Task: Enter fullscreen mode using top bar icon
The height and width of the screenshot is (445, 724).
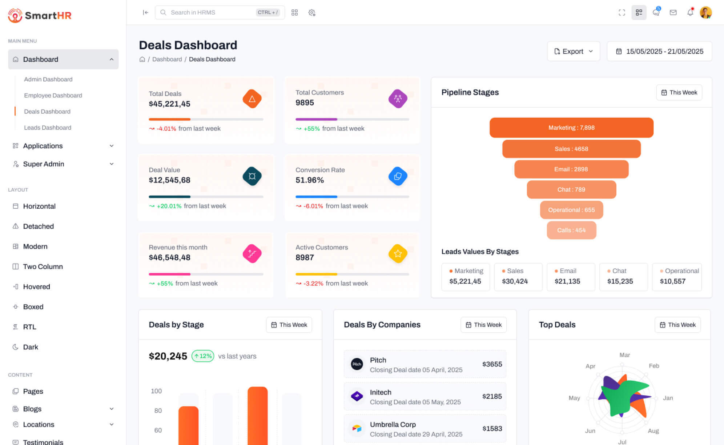Action: point(622,12)
